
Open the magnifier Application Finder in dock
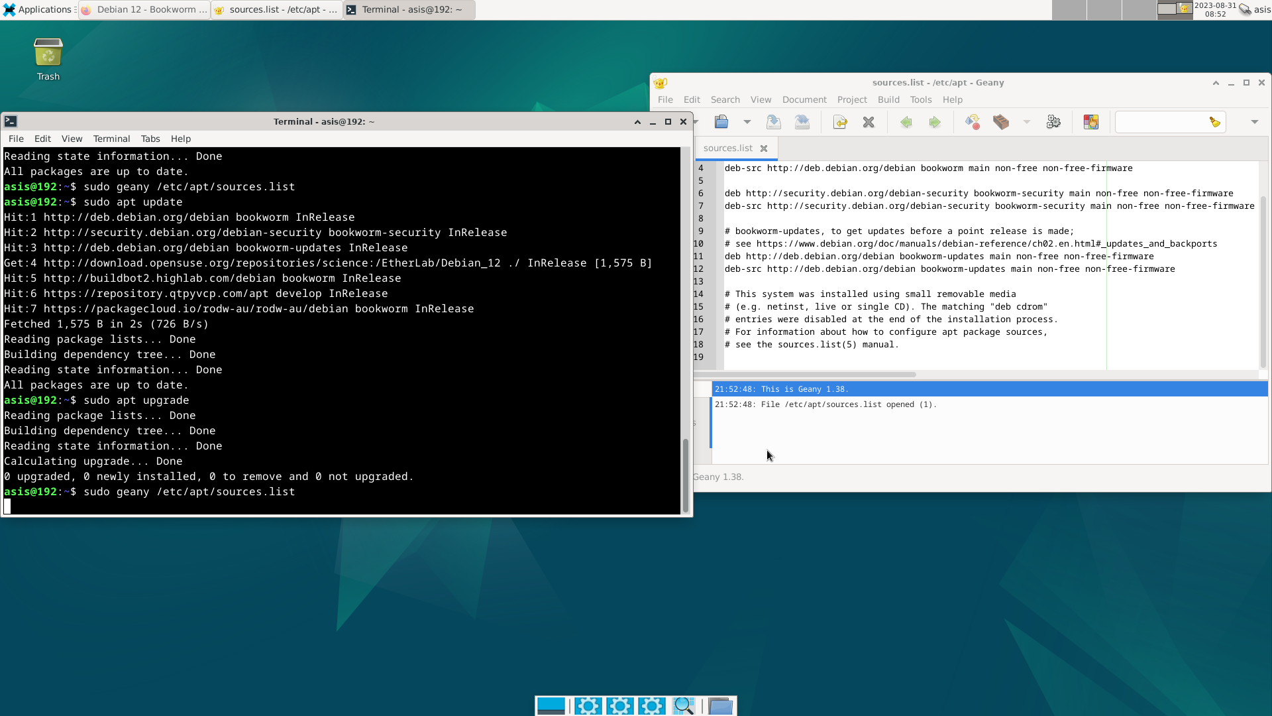684,706
